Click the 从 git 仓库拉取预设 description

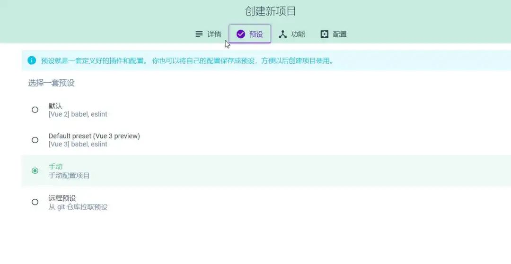click(78, 207)
